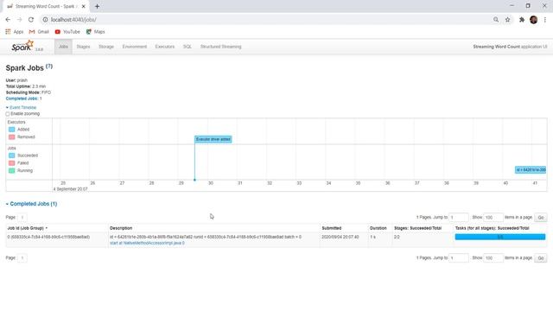Viewport: 553px width, 311px height.
Task: Switch to the Stages tab
Action: coord(83,47)
